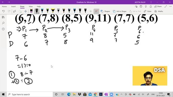Switch to Zoom on the taskbar
Viewport: 173px width, 97px height.
(x=111, y=94)
